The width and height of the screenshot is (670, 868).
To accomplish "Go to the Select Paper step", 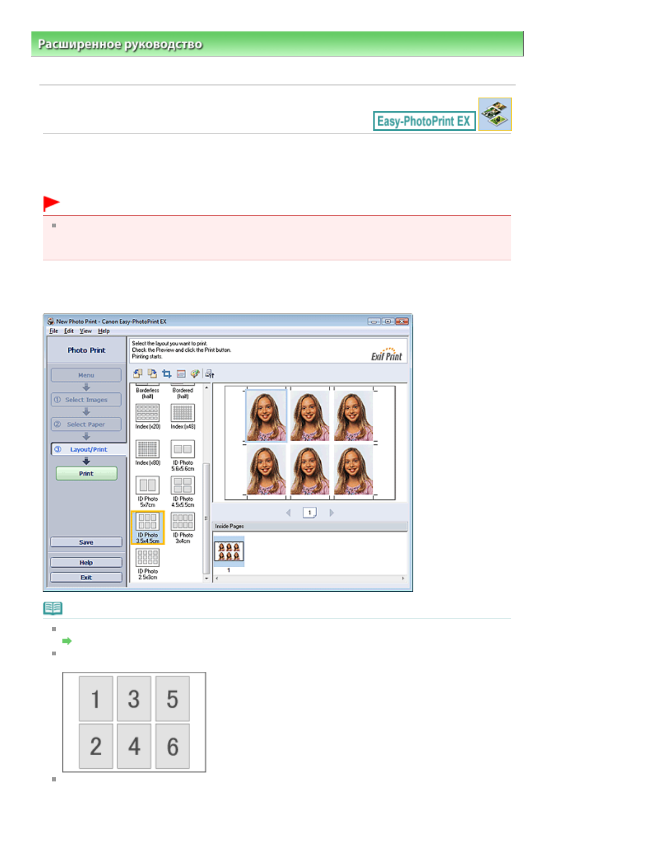I will tap(86, 424).
